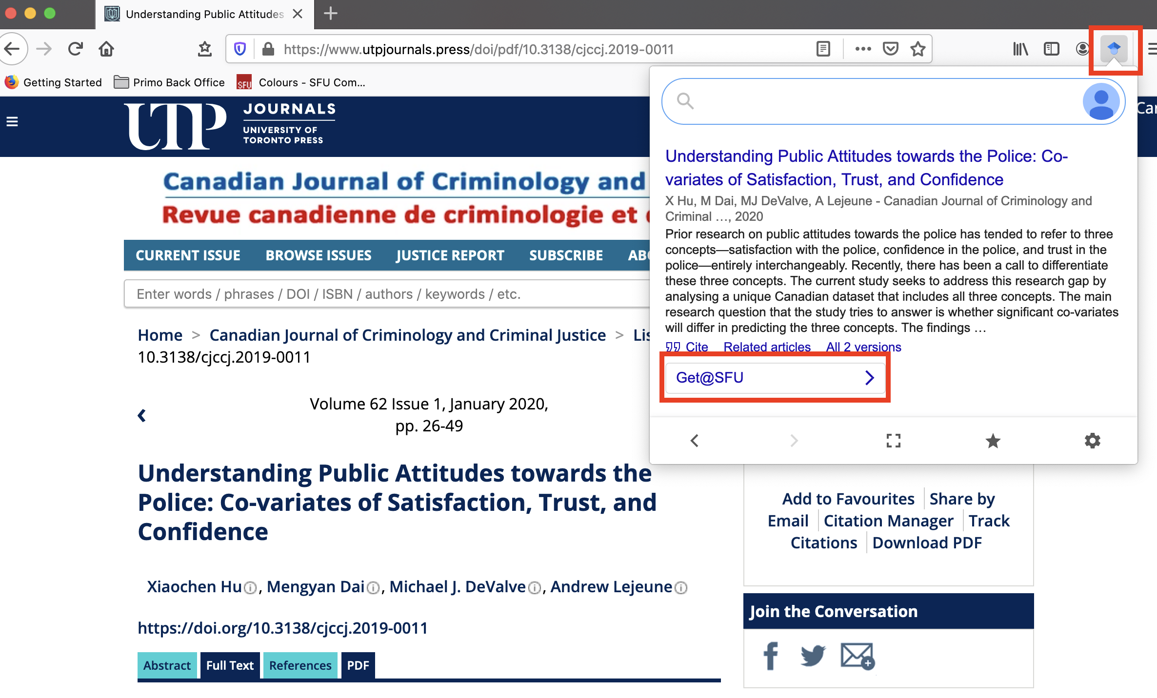Open Primo Back Office bookmark folder
Screen dimensions: 1157x698
coord(169,82)
